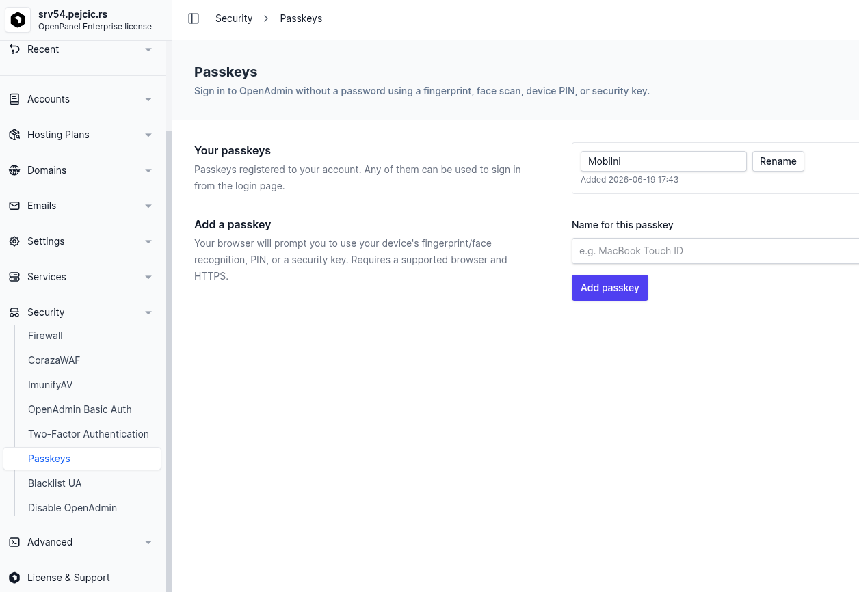The width and height of the screenshot is (859, 592).
Task: Click the Hosting Plans label
Action: (x=58, y=135)
